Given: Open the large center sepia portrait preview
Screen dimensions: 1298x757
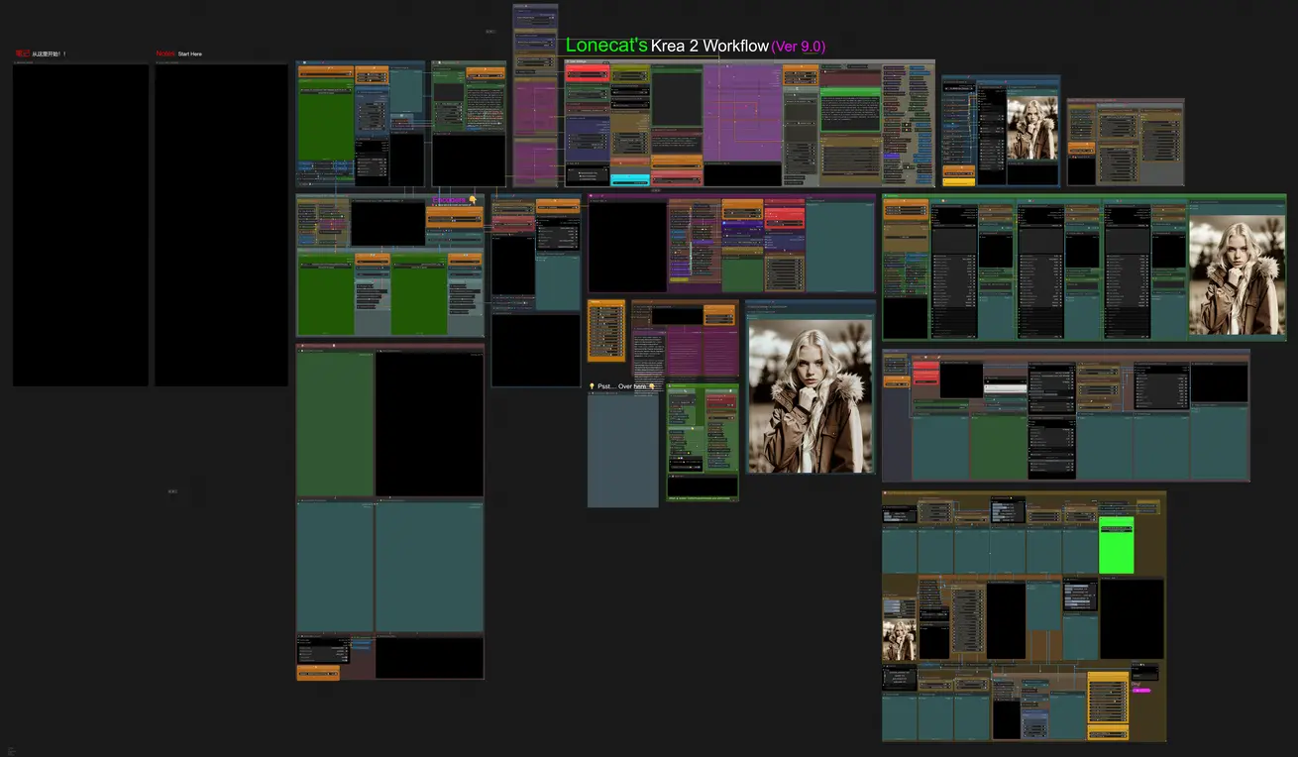Looking at the screenshot, I should coord(811,394).
